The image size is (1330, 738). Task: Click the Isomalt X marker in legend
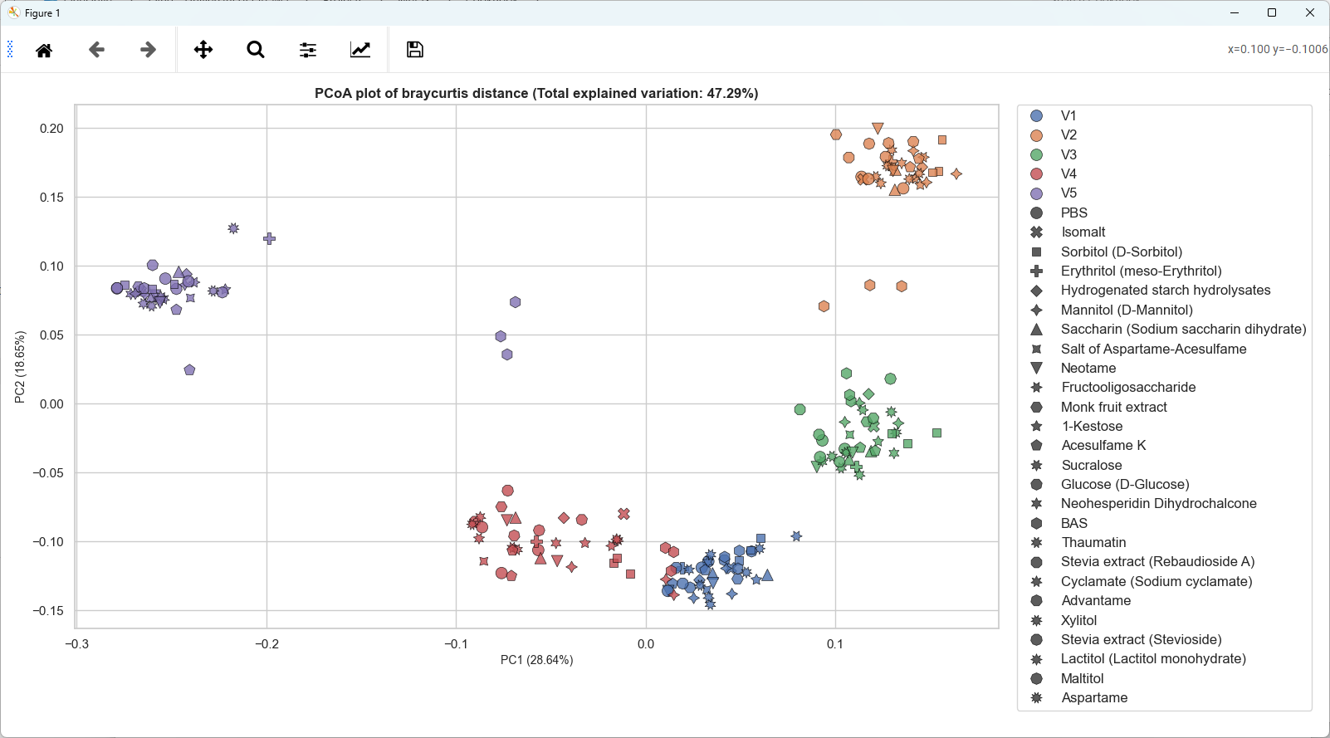[1036, 232]
